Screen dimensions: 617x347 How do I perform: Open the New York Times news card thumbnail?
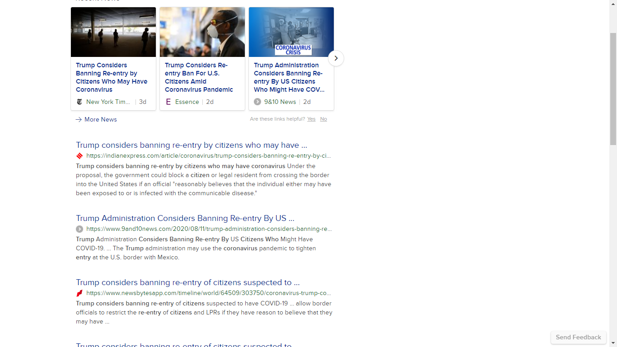tap(113, 32)
